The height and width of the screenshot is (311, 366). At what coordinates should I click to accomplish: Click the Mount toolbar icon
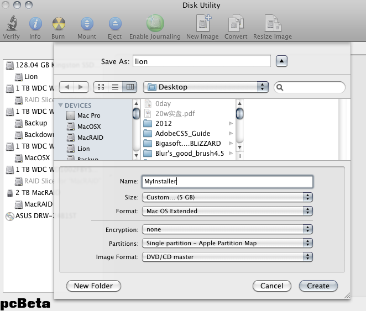tap(87, 24)
